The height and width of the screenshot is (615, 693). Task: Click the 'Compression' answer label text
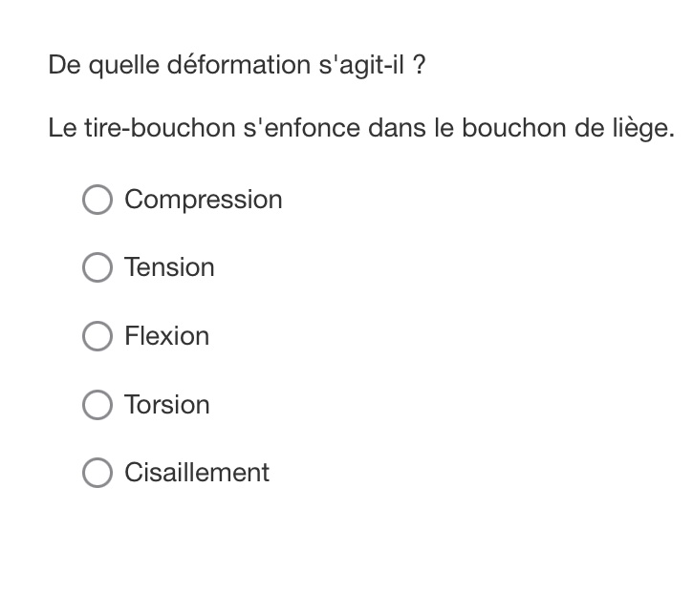click(204, 200)
